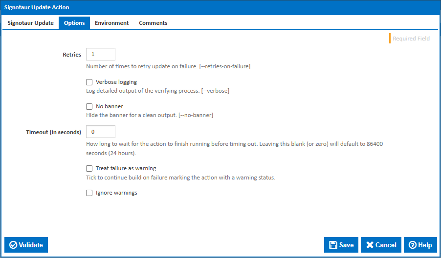
Task: Check the Ignore warnings option
Action: [x=89, y=193]
